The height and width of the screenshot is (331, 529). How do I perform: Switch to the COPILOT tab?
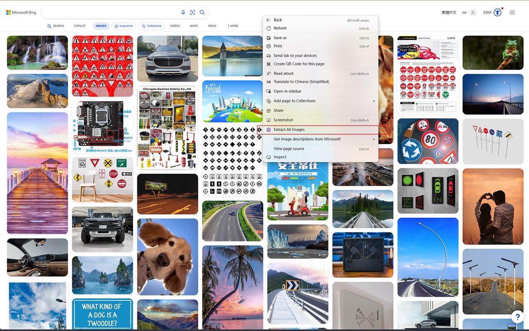[80, 26]
